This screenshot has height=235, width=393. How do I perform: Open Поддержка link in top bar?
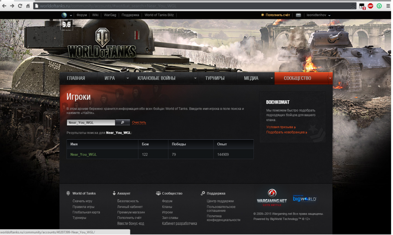click(x=130, y=15)
